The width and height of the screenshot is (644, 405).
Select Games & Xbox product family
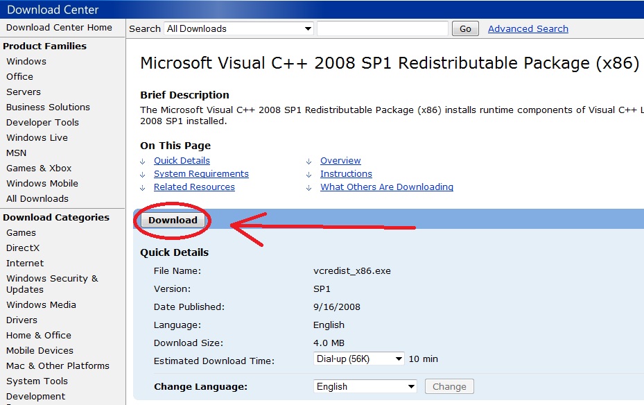pos(39,168)
